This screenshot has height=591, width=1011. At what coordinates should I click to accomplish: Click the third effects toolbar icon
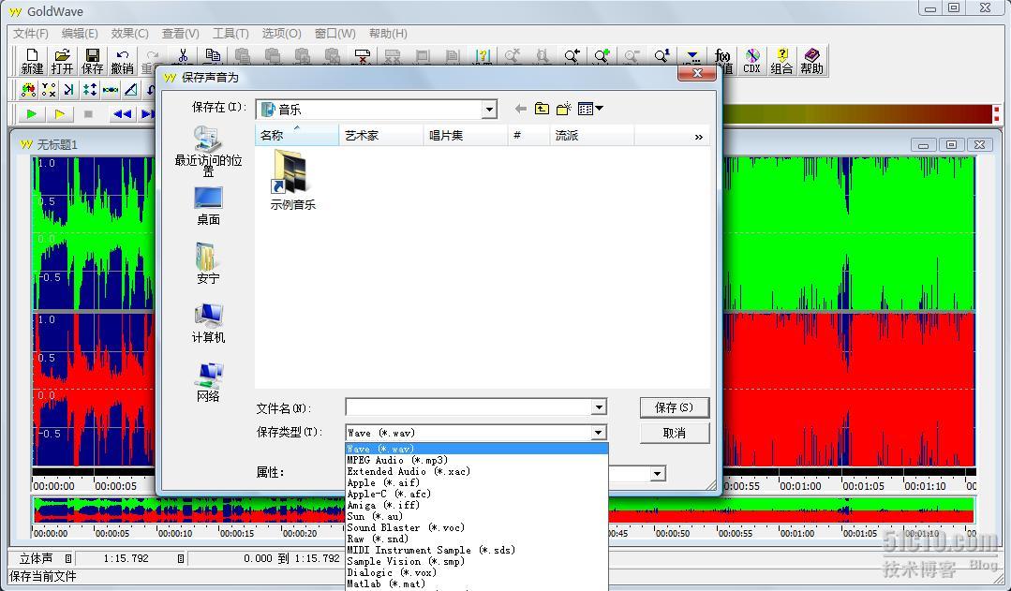(x=69, y=90)
